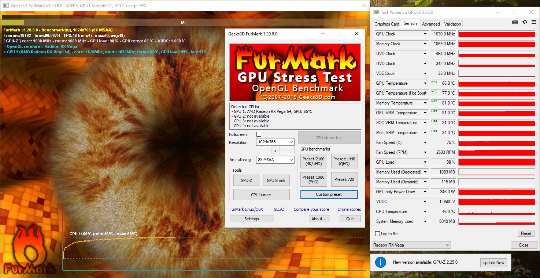
Task: Expand the Memory Temperature sensor dropdown
Action: click(x=425, y=103)
